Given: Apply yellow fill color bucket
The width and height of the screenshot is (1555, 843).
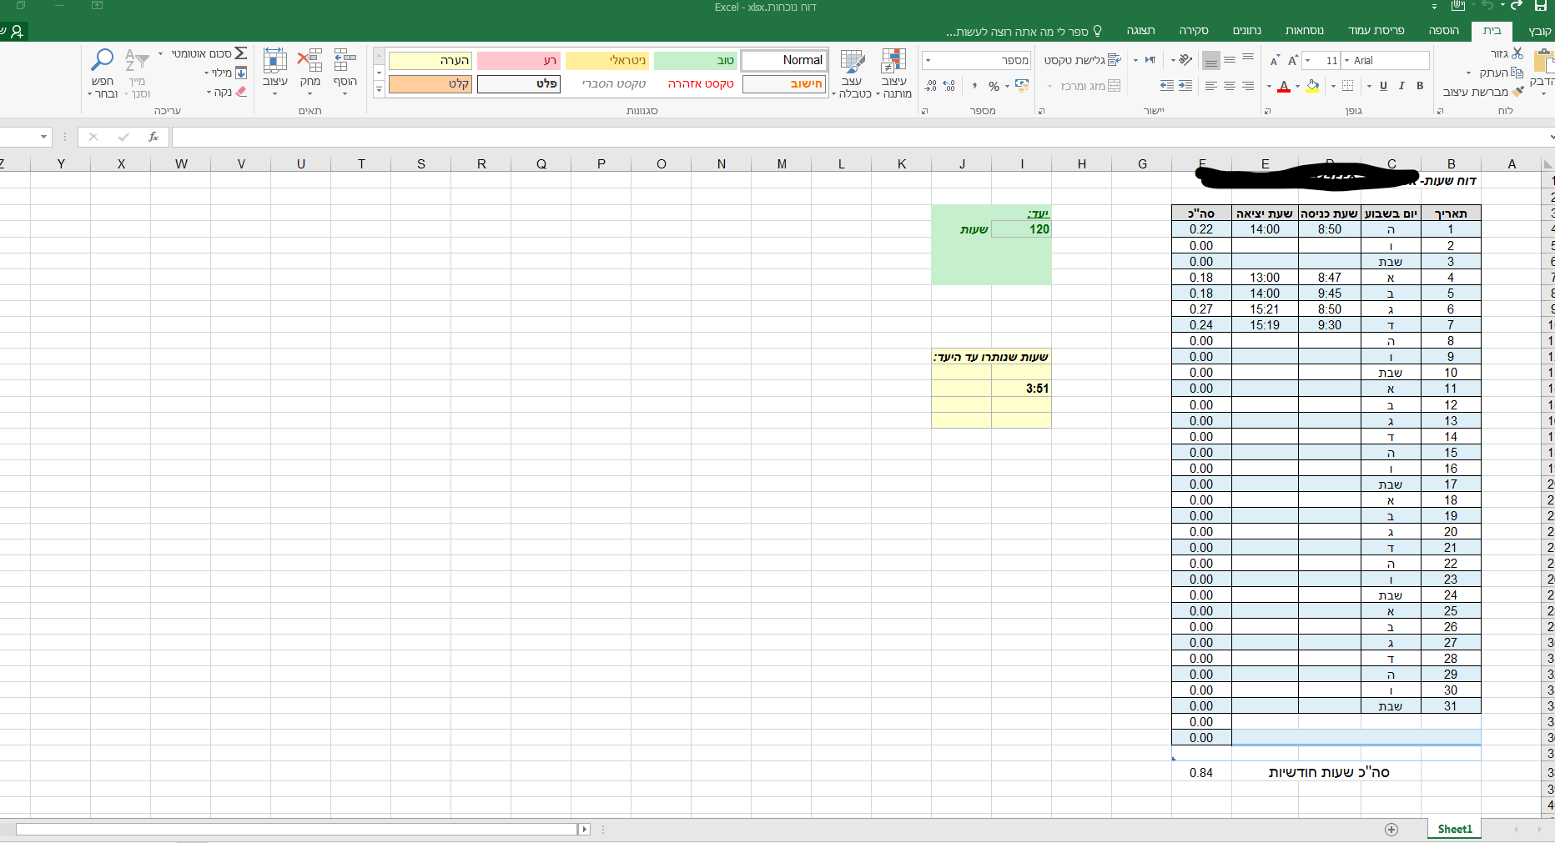Looking at the screenshot, I should (1312, 86).
